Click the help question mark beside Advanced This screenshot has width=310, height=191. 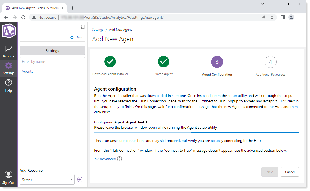[120, 159]
